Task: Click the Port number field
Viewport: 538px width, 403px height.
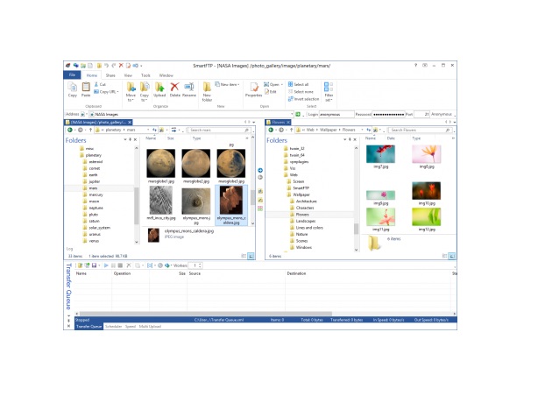Action: click(x=421, y=114)
